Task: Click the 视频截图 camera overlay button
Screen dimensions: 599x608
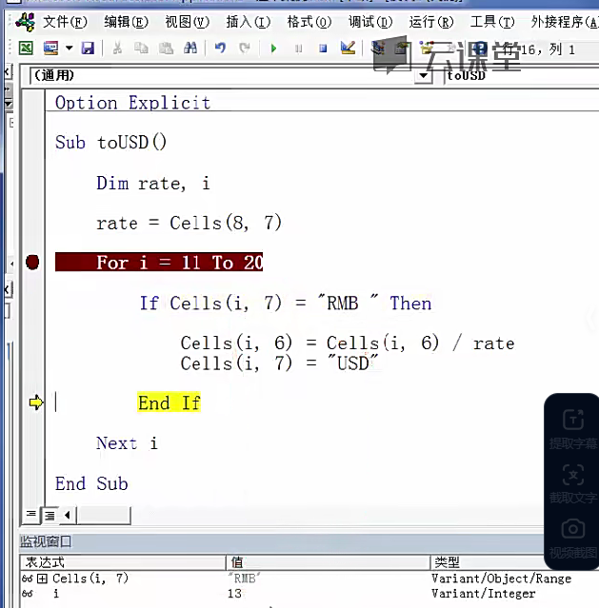Action: [x=573, y=539]
